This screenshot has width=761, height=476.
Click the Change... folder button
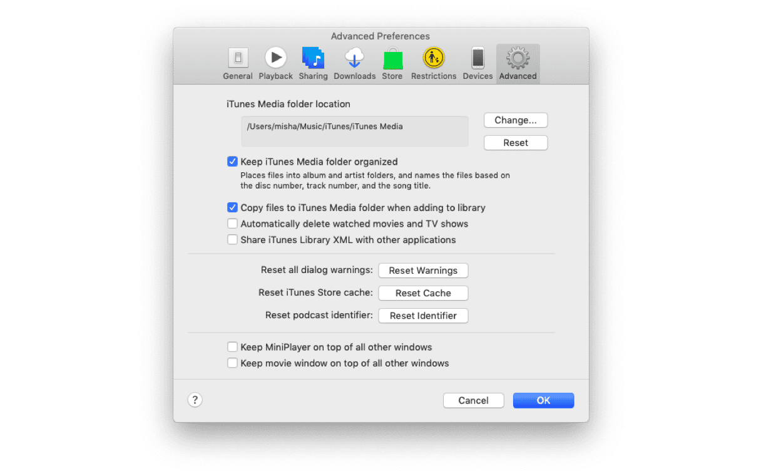pyautogui.click(x=516, y=120)
